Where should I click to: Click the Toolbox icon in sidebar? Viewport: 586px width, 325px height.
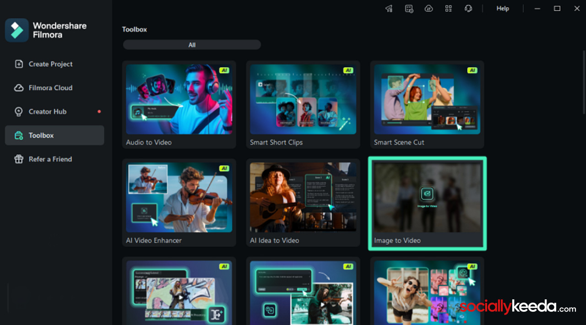point(19,135)
